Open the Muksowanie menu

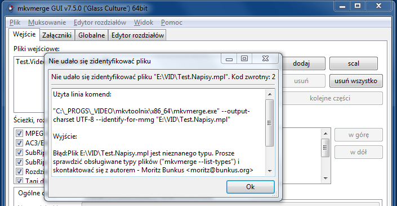click(47, 22)
